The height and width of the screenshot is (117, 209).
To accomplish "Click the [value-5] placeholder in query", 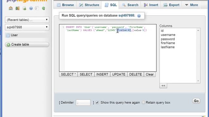I will 139,30.
